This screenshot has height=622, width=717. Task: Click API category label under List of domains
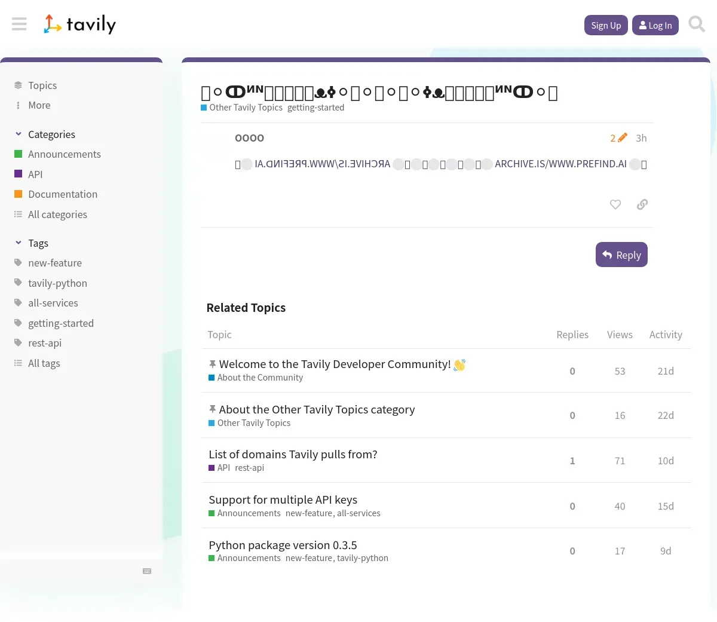219,468
